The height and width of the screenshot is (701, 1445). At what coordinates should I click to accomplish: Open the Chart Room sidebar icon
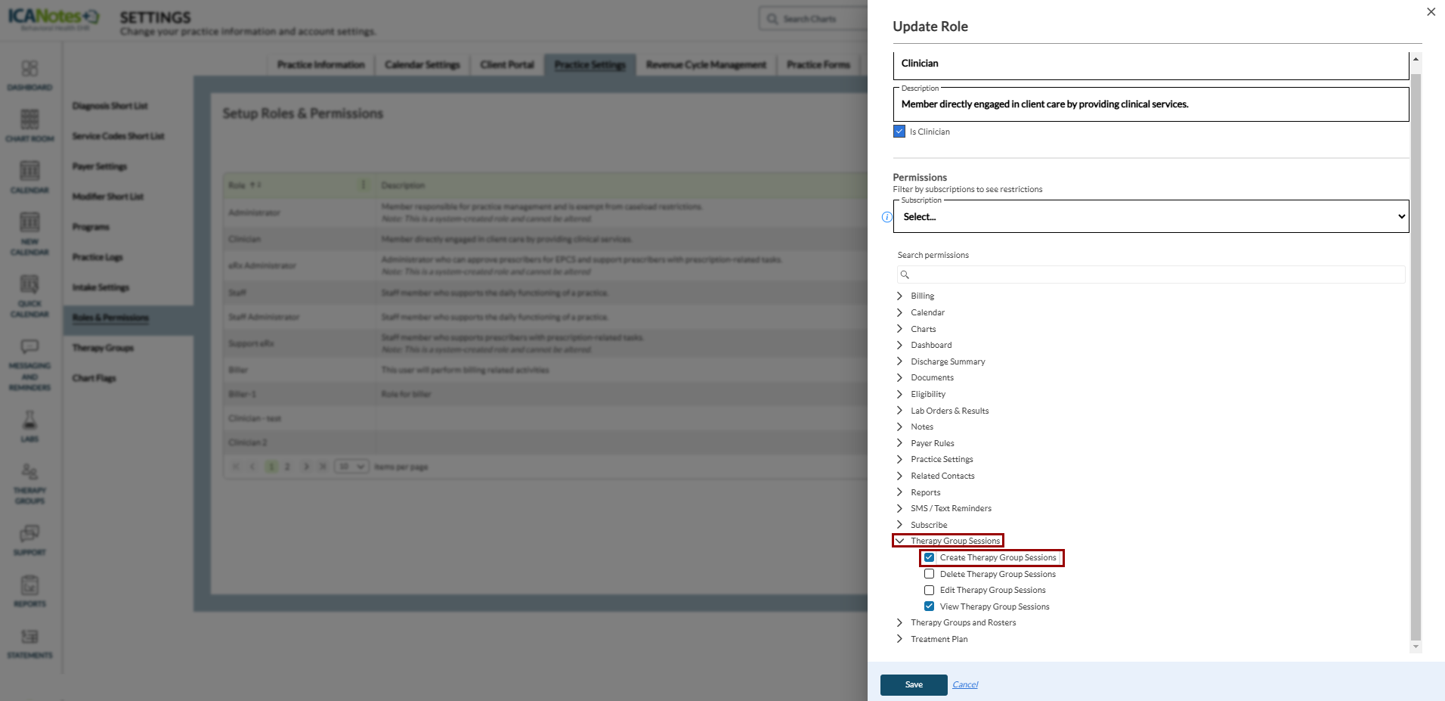tap(29, 125)
